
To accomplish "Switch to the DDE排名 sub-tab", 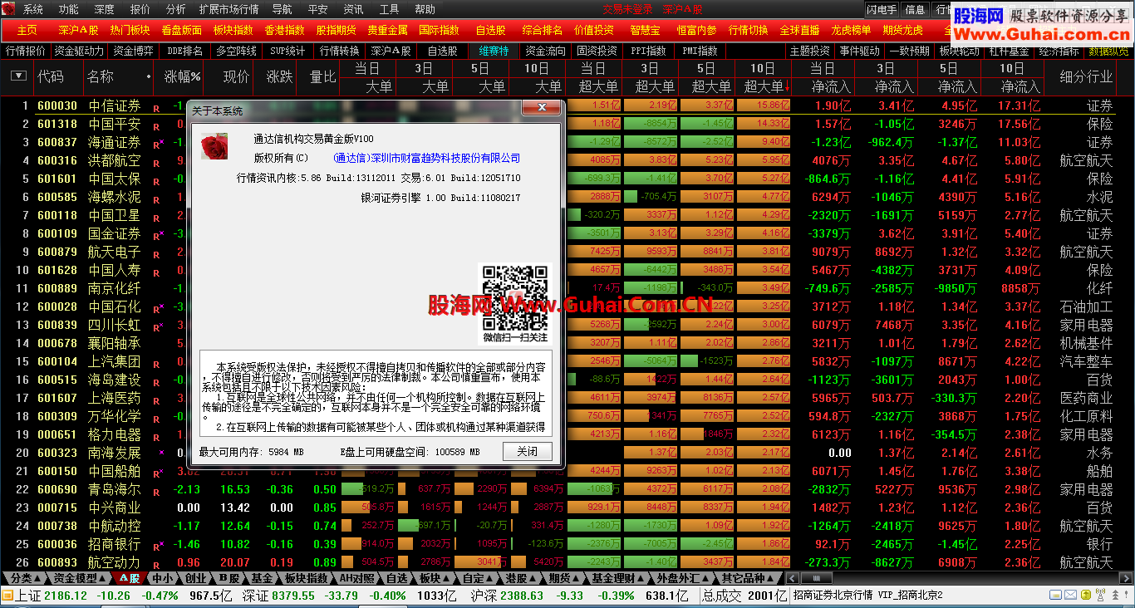I will [x=184, y=51].
